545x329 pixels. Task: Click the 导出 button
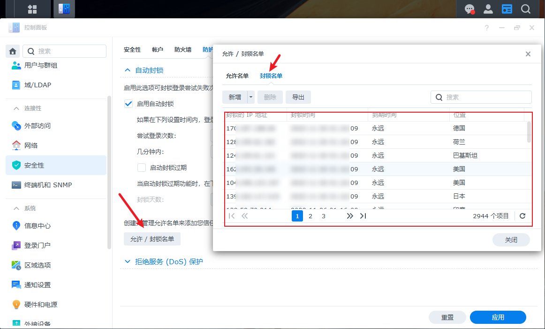[x=298, y=97]
